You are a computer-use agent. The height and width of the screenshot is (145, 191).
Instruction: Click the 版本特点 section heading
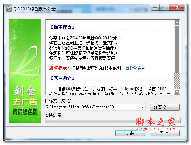click(63, 27)
